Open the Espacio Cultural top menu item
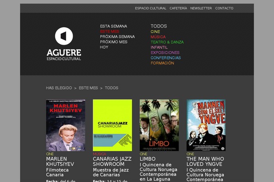 pyautogui.click(x=150, y=8)
